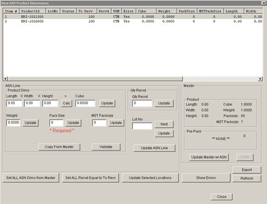Focus the Lot No input field

coord(142,126)
